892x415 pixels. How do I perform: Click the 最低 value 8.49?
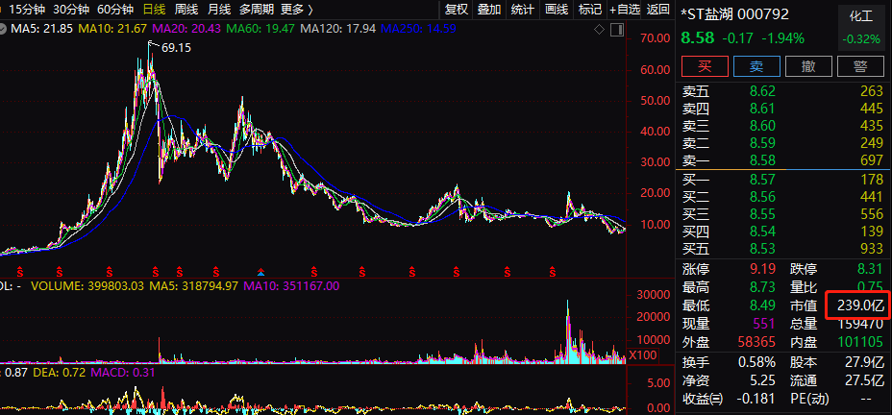[x=763, y=305]
